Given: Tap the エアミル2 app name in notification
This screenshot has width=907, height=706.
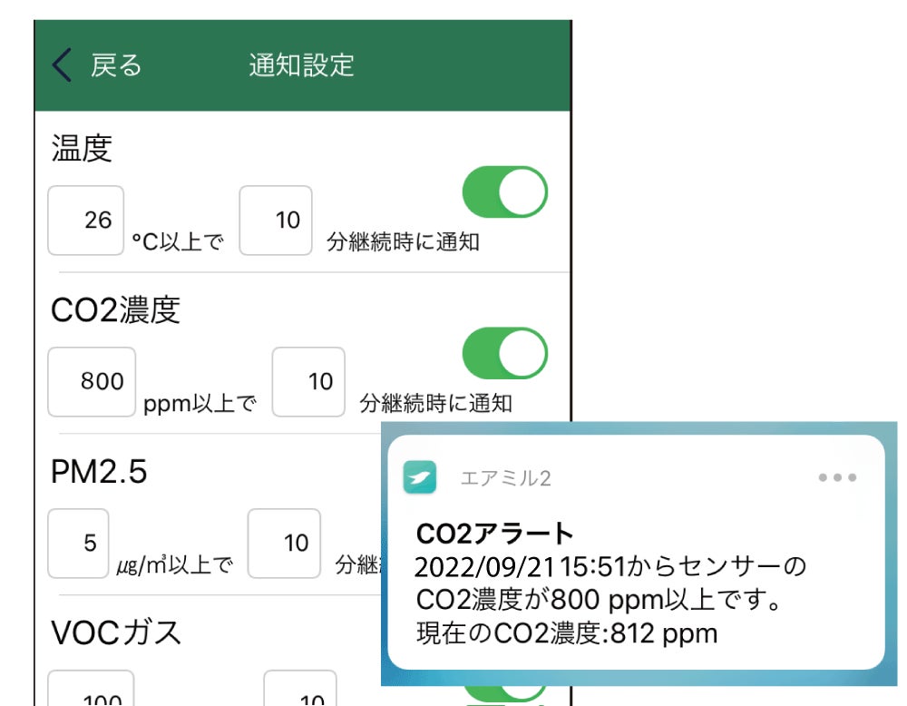Looking at the screenshot, I should point(505,478).
